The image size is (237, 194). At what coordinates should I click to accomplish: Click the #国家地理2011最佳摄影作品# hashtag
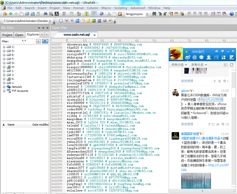coord(202,138)
